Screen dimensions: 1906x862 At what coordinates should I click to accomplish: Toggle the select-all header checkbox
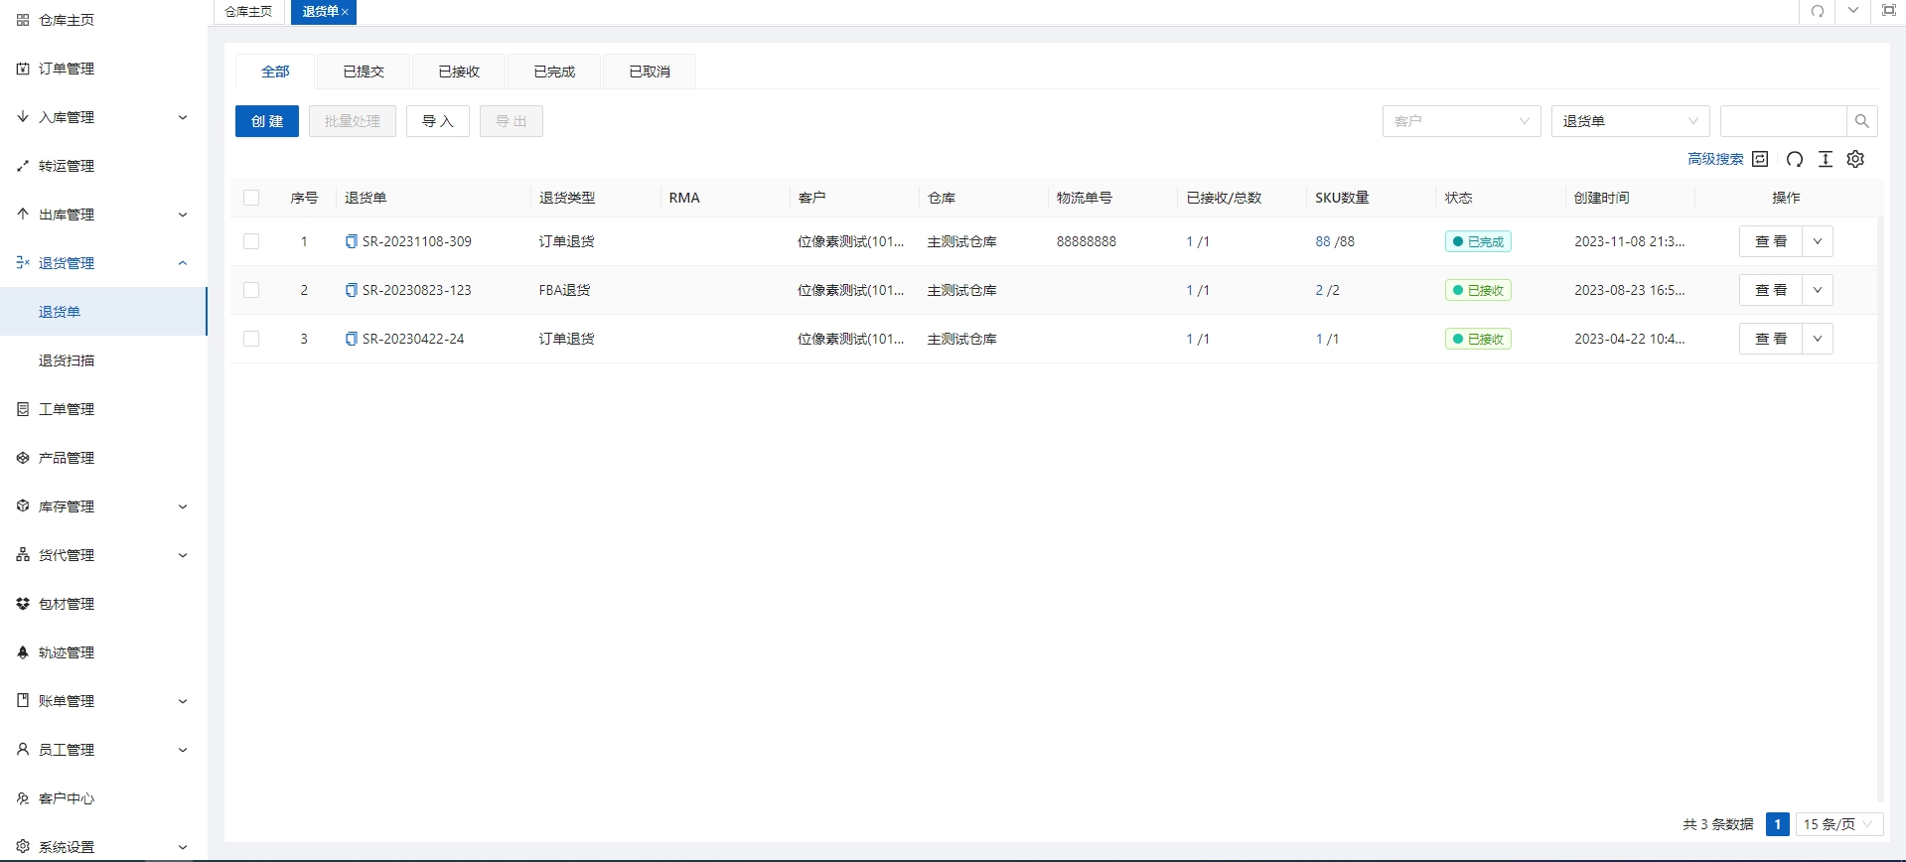coord(251,198)
